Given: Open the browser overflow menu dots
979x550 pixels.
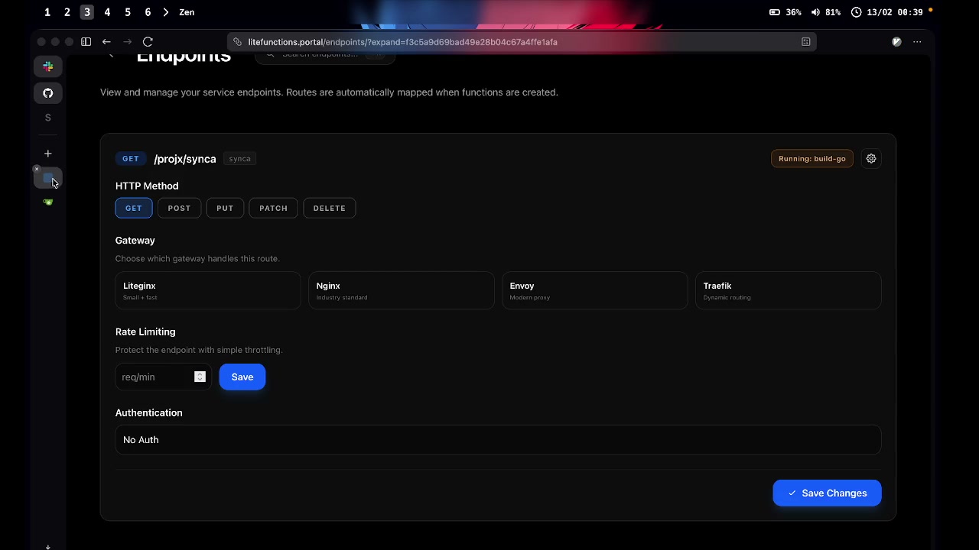Looking at the screenshot, I should coord(917,42).
